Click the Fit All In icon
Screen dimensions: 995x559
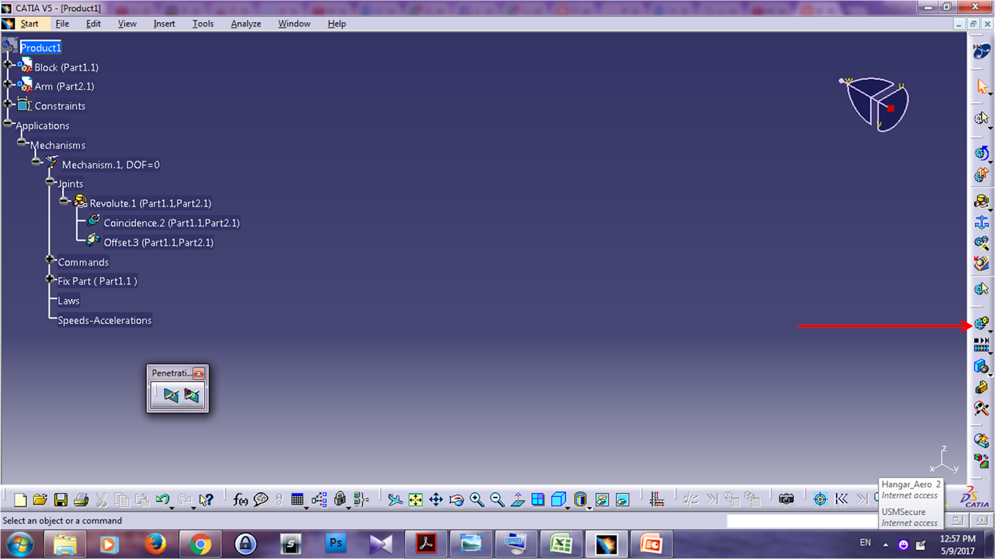point(415,499)
